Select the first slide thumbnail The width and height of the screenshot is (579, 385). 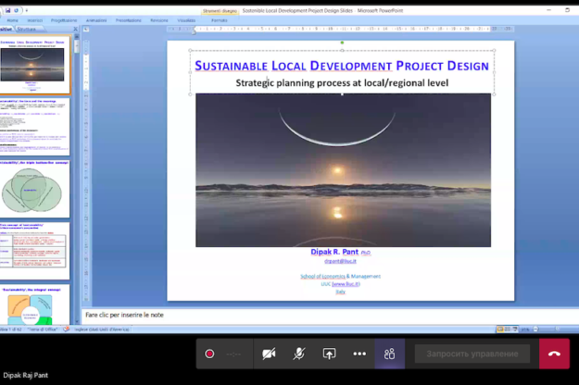click(x=34, y=65)
